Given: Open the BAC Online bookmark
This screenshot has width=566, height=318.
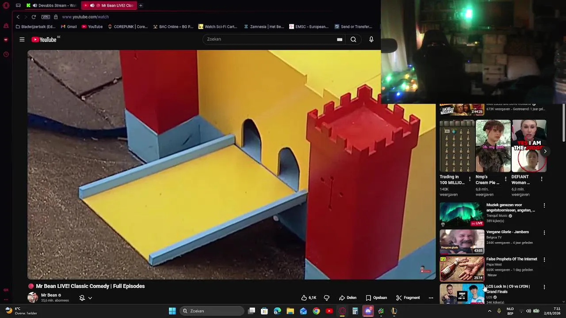Looking at the screenshot, I should pyautogui.click(x=173, y=26).
